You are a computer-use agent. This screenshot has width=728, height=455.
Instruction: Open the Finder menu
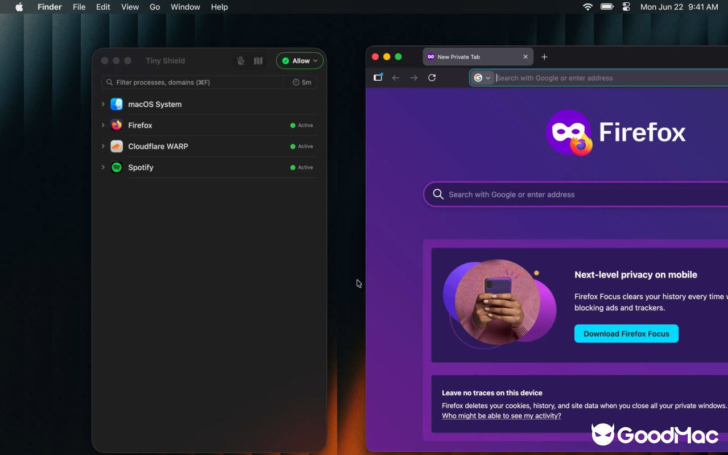pyautogui.click(x=49, y=7)
